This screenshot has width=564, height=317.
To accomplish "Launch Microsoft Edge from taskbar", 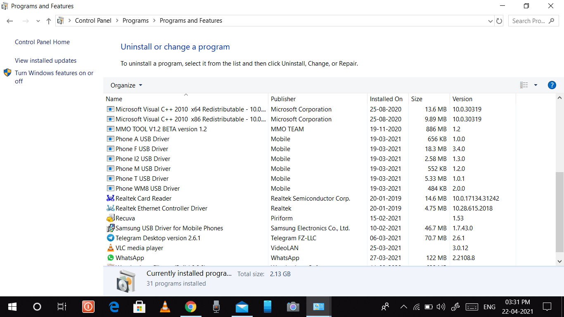I will (114, 307).
